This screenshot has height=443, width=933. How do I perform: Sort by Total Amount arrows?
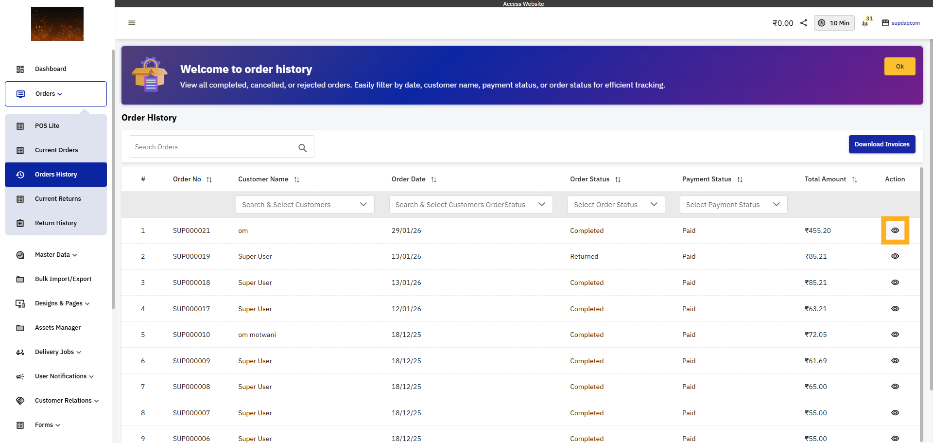click(x=854, y=179)
